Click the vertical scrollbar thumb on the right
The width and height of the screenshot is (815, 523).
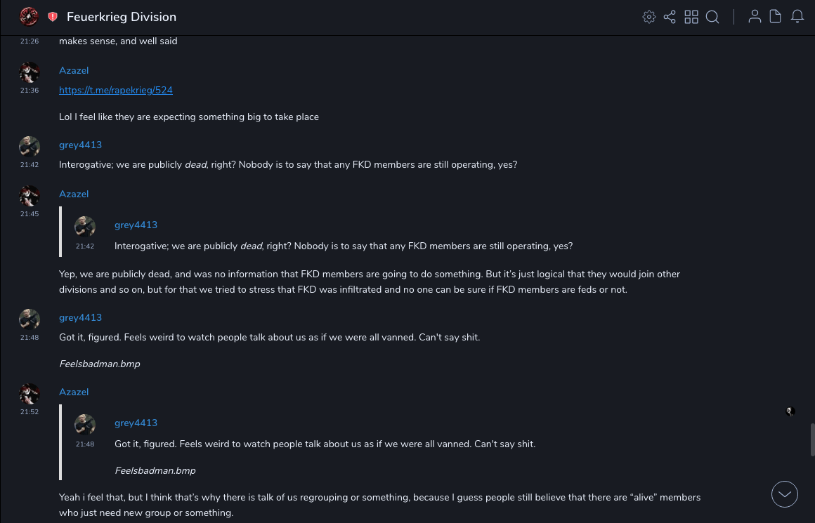(x=812, y=439)
